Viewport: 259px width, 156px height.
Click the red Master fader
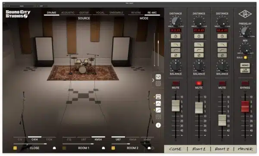(x=245, y=106)
